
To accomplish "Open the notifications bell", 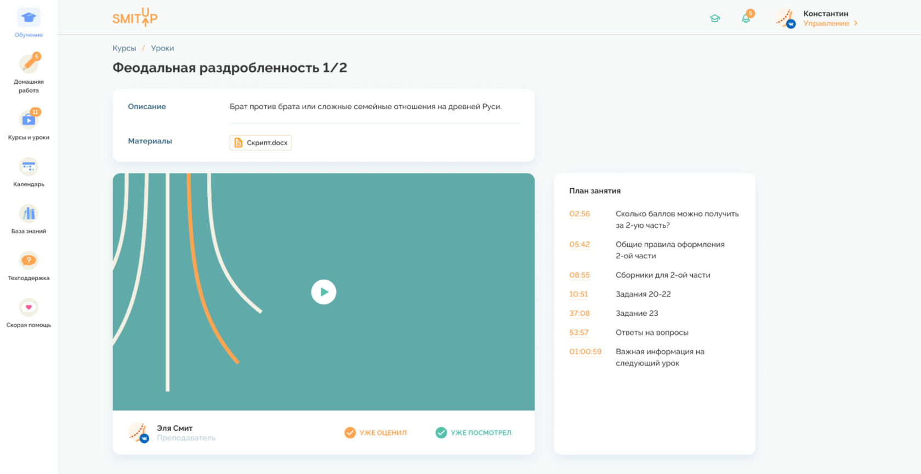I will point(746,18).
